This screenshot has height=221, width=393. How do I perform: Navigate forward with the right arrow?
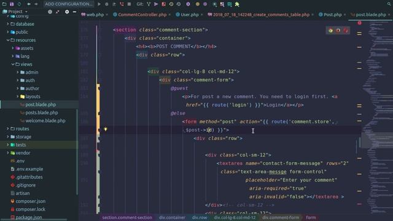36,4
